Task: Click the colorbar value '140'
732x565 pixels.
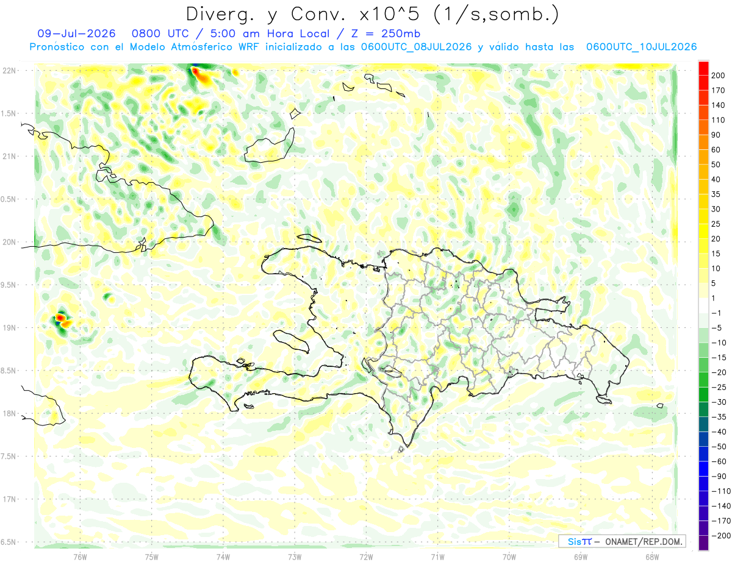Action: pos(718,105)
